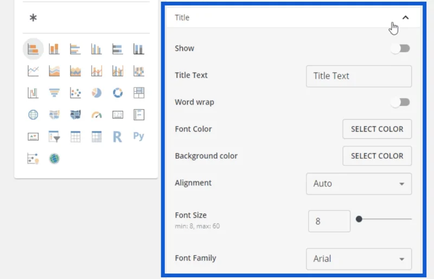Select line and clustered column chart visual
The width and height of the screenshot is (434, 279).
tap(118, 71)
